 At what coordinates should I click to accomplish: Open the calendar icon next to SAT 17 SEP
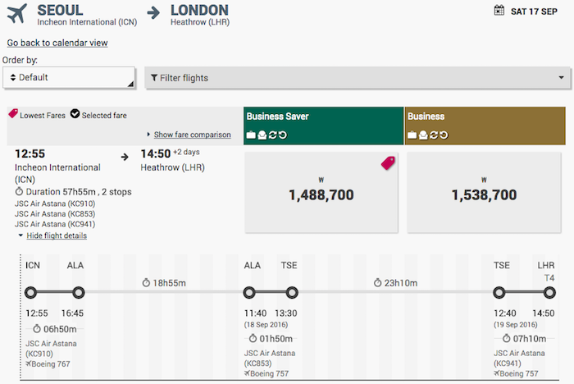coord(499,11)
